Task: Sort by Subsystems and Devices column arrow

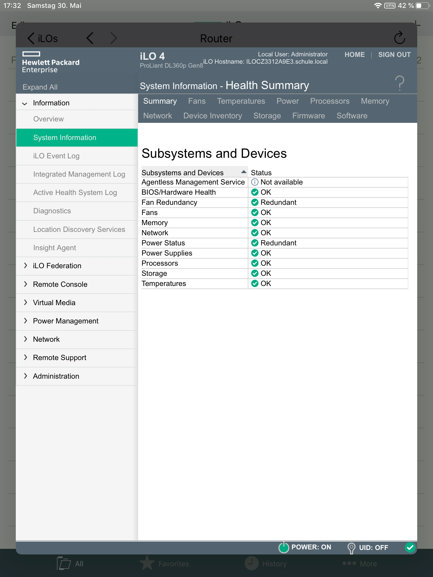Action: click(244, 172)
